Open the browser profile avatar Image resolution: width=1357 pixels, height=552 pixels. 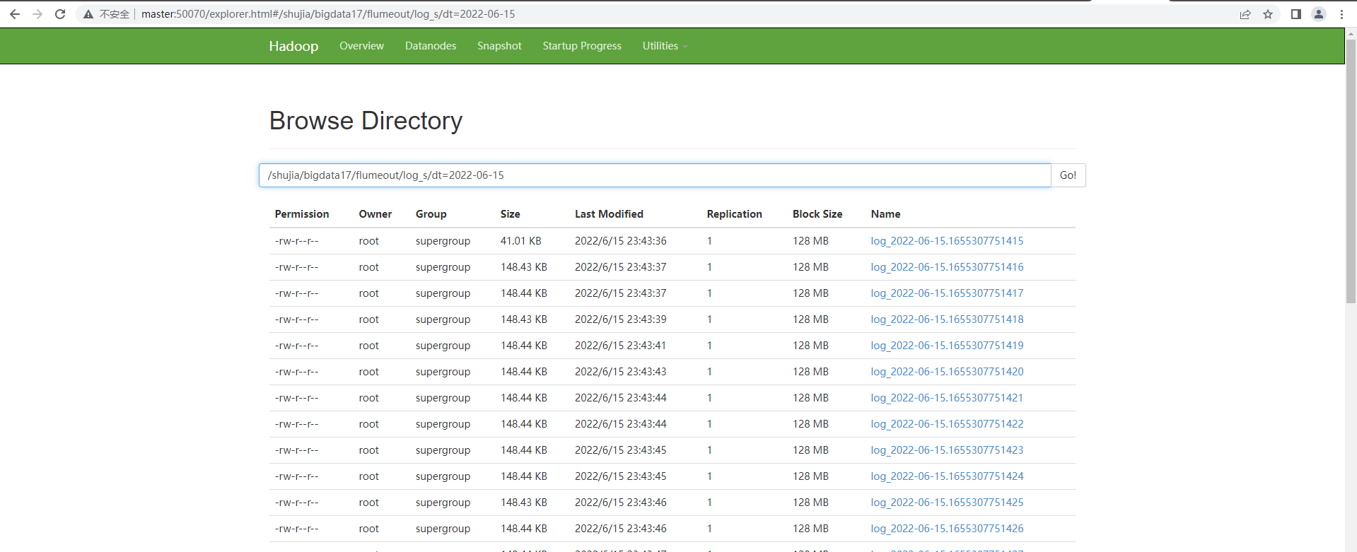point(1319,14)
